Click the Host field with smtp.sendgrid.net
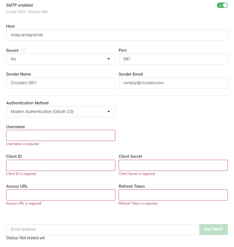Image resolution: width=234 pixels, height=247 pixels. pyautogui.click(x=117, y=35)
